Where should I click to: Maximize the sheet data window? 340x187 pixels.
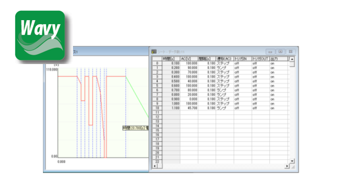pyautogui.click(x=280, y=52)
